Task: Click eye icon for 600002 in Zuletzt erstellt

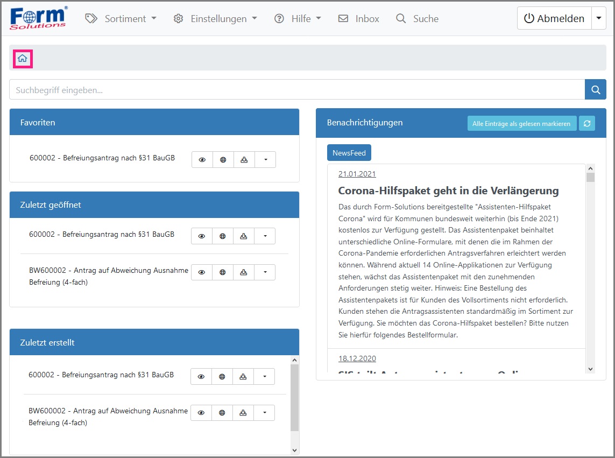Action: point(201,377)
